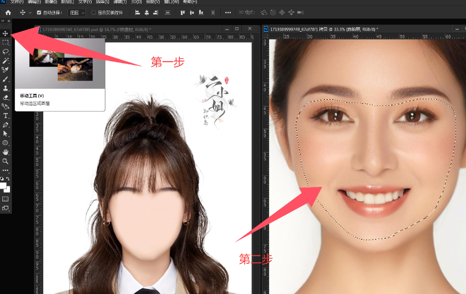This screenshot has height=294, width=466.
Task: Select the Lasso tool
Action: coord(6,52)
